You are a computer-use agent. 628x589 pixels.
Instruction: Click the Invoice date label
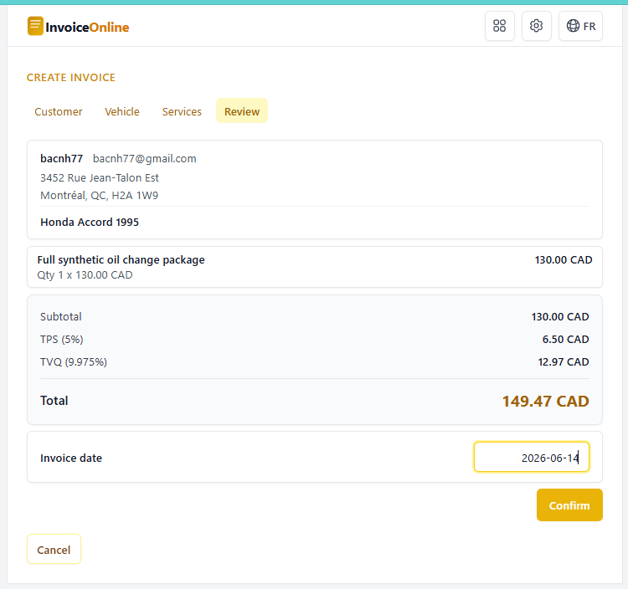click(71, 458)
